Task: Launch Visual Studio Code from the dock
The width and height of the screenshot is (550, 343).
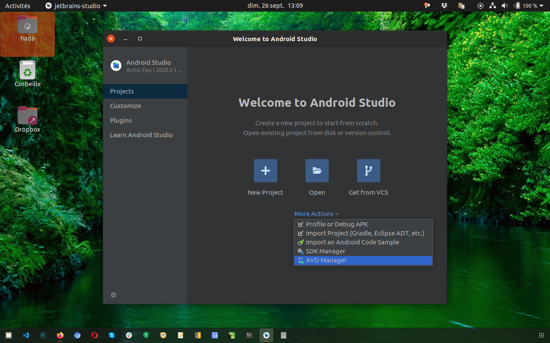Action: pos(26,335)
